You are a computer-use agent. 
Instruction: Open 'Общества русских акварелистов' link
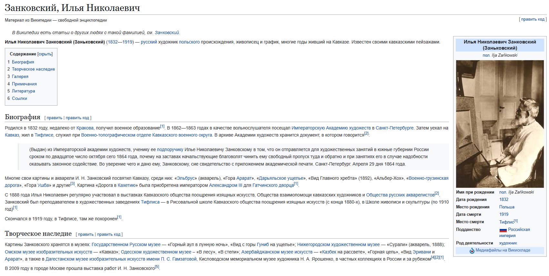[x=400, y=195]
